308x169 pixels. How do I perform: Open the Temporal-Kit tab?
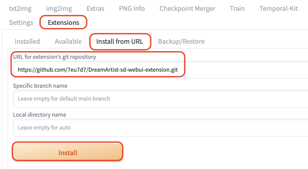(x=279, y=8)
